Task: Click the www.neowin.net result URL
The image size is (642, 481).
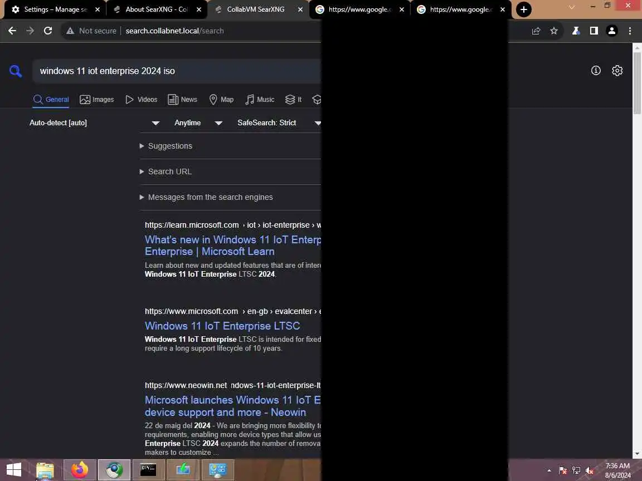Action: tap(232, 385)
